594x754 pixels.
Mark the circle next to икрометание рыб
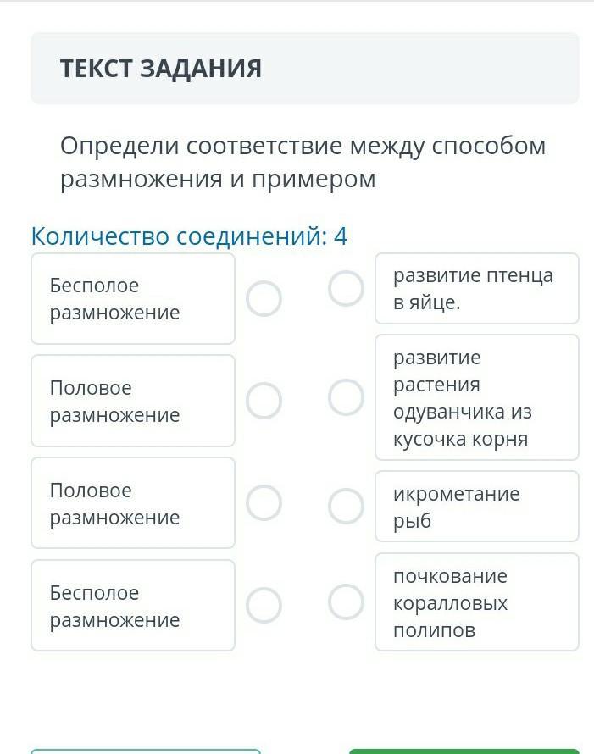(x=346, y=507)
